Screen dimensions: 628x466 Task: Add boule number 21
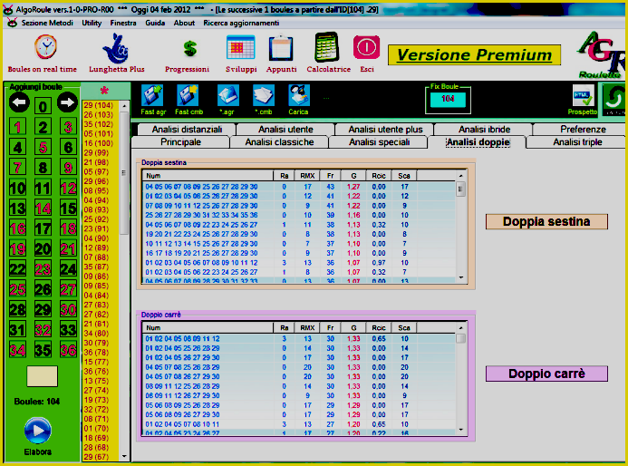68,248
